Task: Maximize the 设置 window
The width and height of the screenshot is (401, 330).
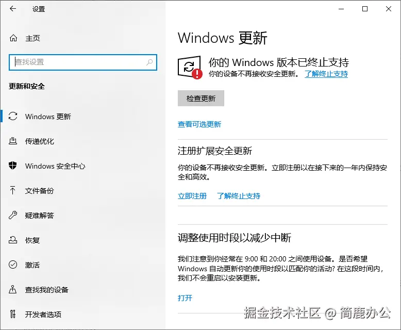Action: [365, 9]
